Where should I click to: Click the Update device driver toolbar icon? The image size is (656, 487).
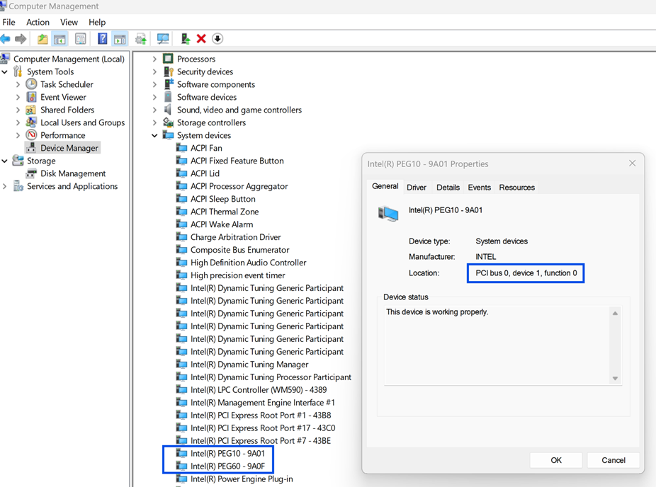coord(185,39)
